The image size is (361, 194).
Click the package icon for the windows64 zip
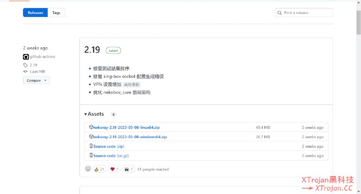coord(91,136)
